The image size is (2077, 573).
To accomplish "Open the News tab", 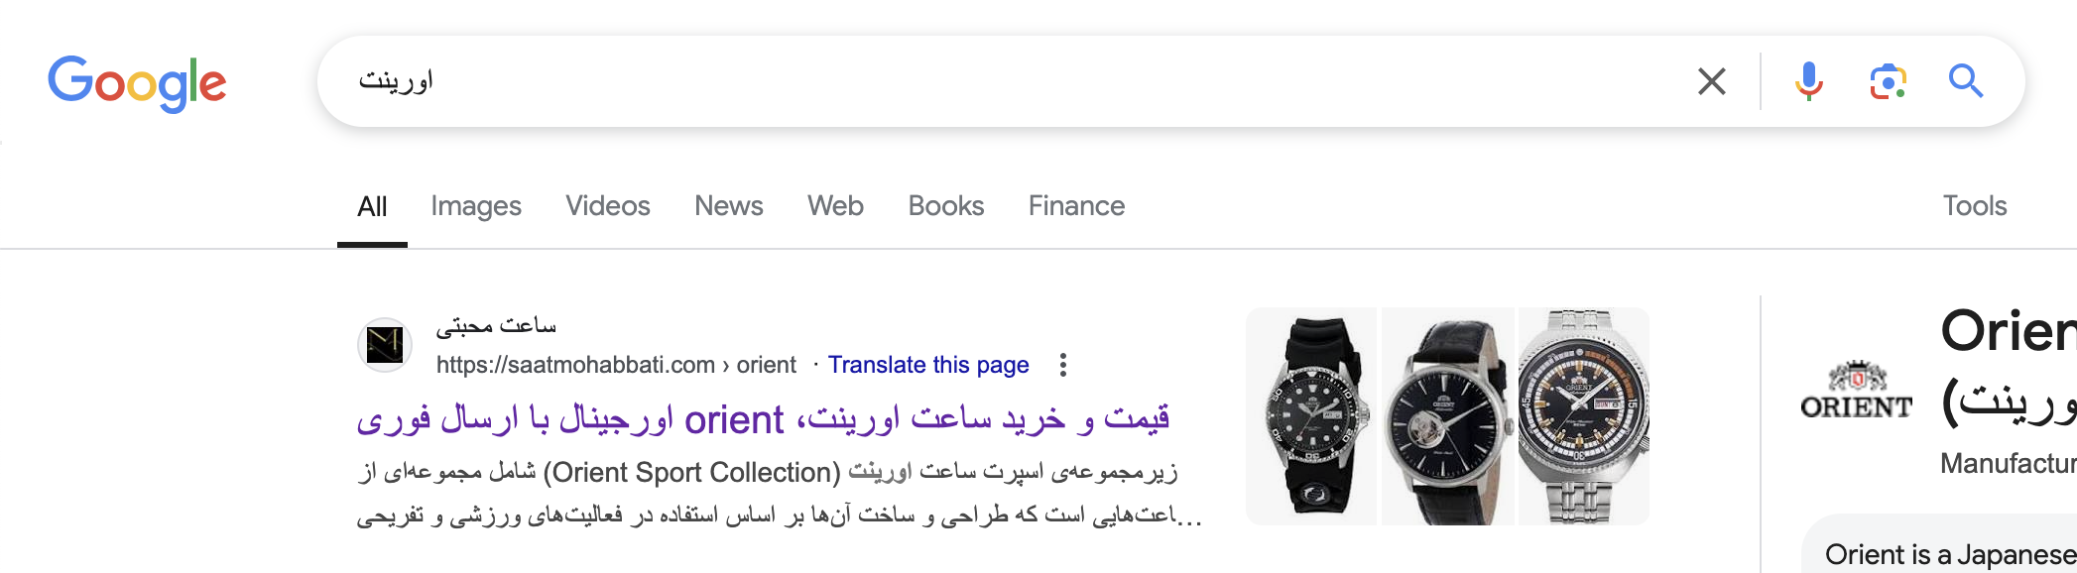I will pyautogui.click(x=729, y=206).
